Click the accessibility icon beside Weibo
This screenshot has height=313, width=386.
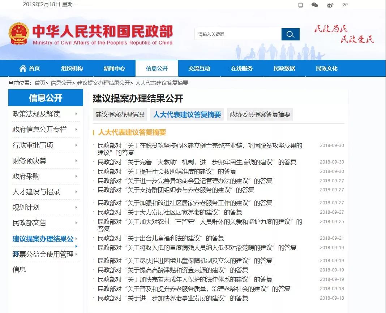(345, 5)
